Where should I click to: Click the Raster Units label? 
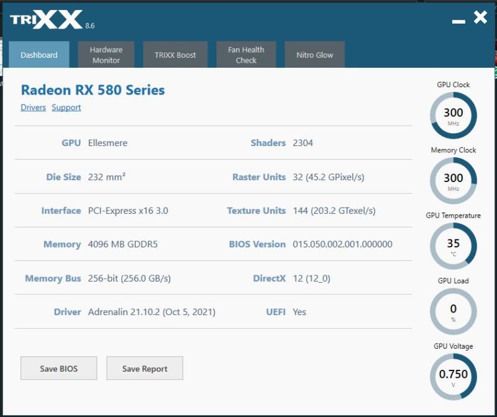pyautogui.click(x=259, y=177)
